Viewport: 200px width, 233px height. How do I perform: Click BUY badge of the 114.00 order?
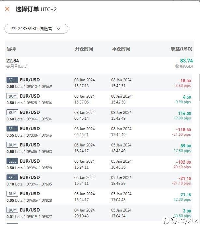click(12, 113)
